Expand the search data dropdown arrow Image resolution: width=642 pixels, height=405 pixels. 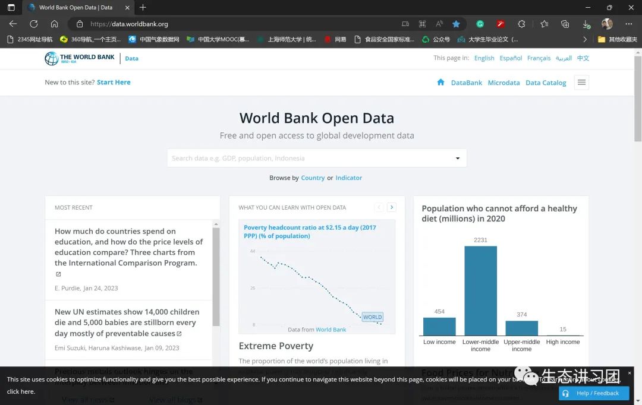pos(458,159)
